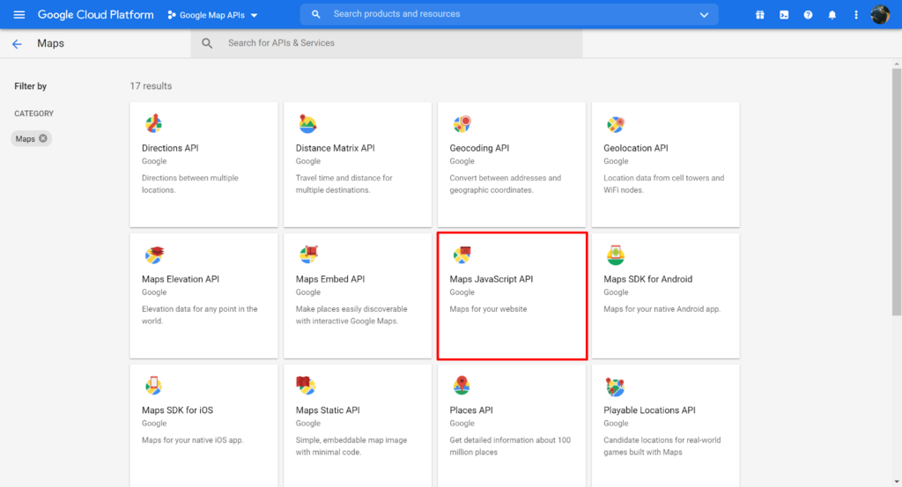This screenshot has height=487, width=902.
Task: Open the Maps Elevation API icon
Action: coord(153,255)
